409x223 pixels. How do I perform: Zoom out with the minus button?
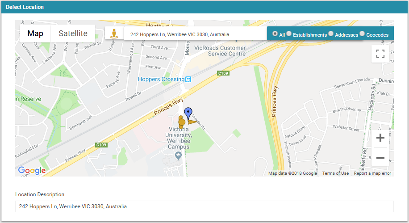pos(380,157)
